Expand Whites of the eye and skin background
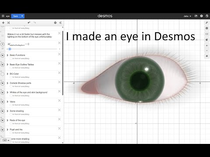 [x=7, y=92]
